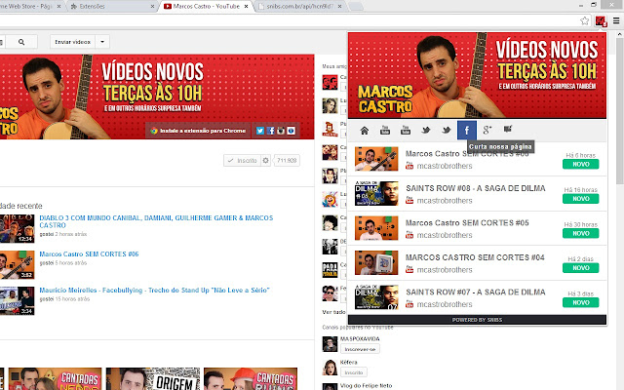Viewport: 624px width, 390px height.
Task: Click mcastrobrothers under SAINTS ROW #08
Action: pyautogui.click(x=445, y=201)
